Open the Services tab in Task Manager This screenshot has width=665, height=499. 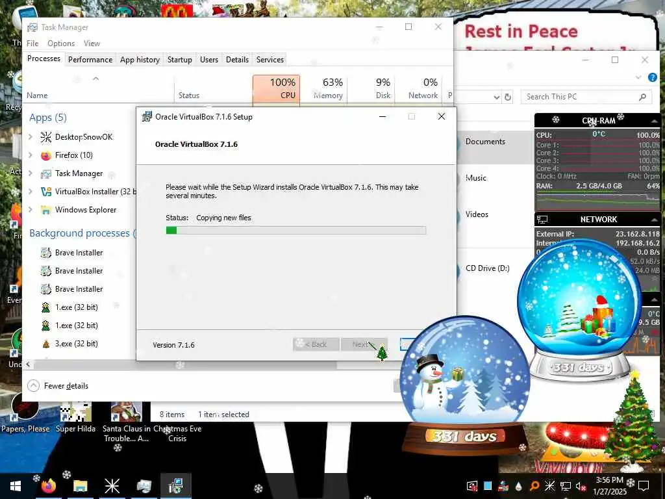pos(270,59)
